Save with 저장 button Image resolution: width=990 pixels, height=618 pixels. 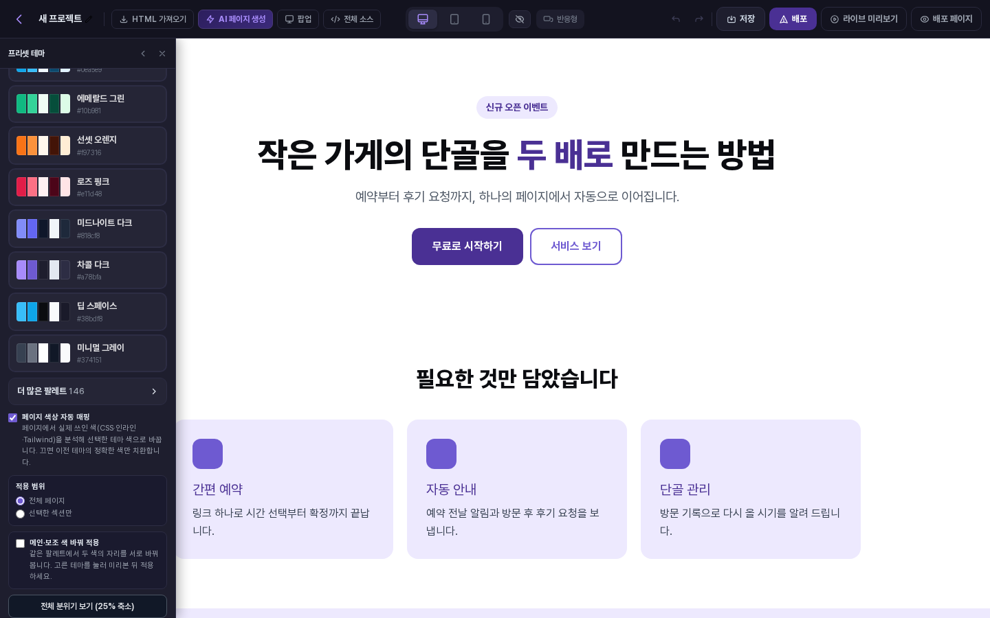(x=740, y=19)
